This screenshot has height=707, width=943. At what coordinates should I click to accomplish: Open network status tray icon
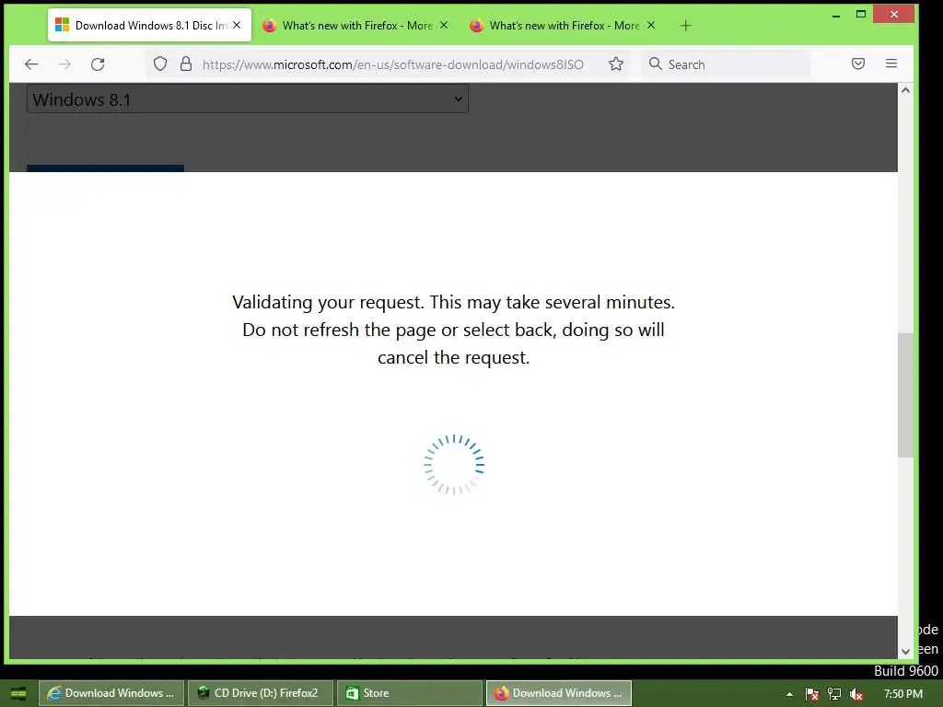coord(834,694)
